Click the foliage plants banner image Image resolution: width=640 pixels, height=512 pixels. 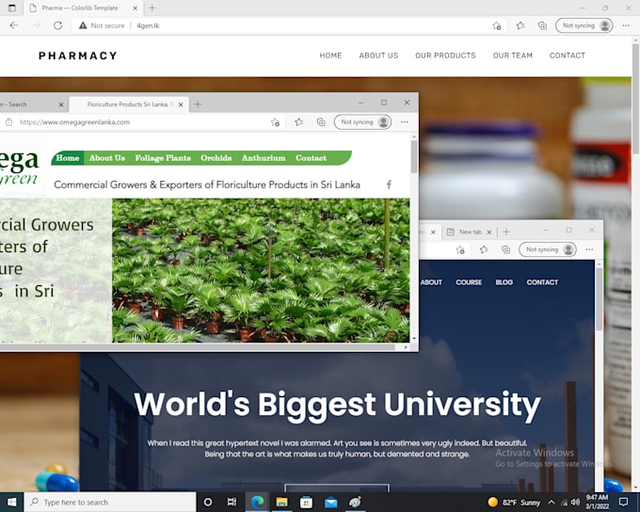(x=261, y=270)
